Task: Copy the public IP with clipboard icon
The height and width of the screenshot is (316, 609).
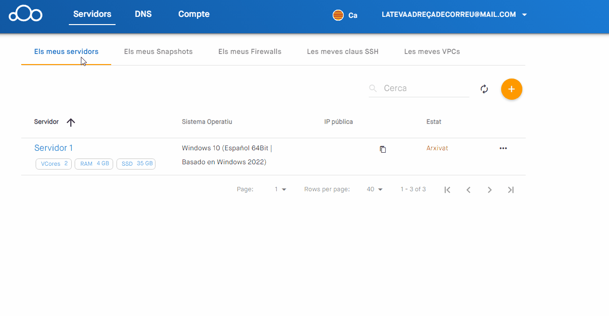Action: click(383, 149)
